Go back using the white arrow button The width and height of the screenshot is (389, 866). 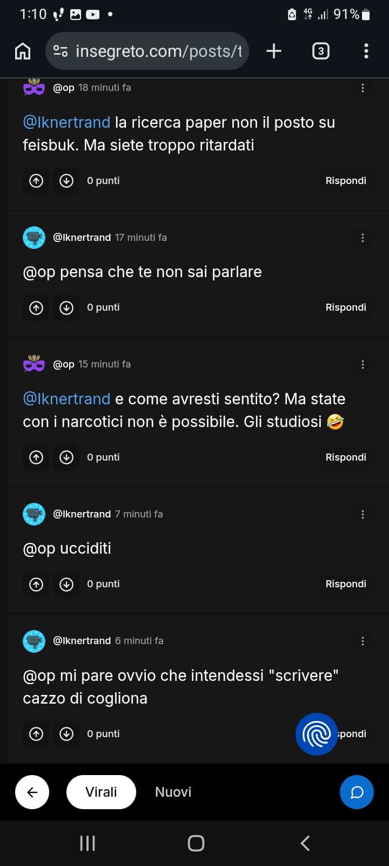[32, 792]
